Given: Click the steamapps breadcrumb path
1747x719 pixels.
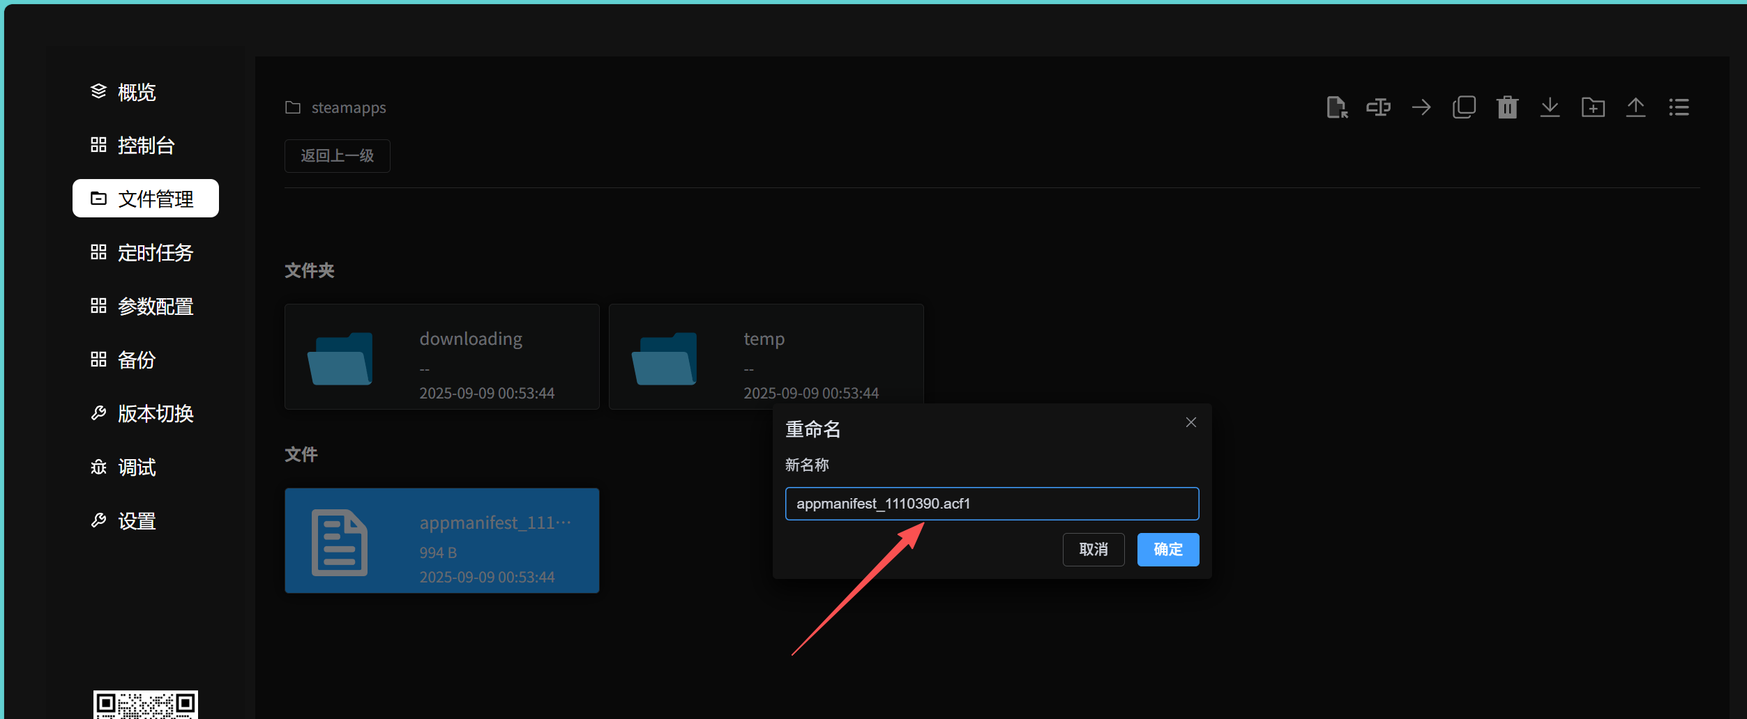Looking at the screenshot, I should pyautogui.click(x=349, y=107).
